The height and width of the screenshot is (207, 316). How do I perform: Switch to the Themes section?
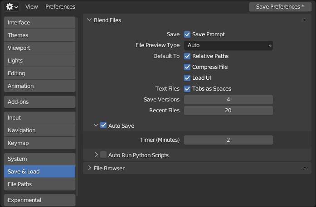pyautogui.click(x=40, y=35)
